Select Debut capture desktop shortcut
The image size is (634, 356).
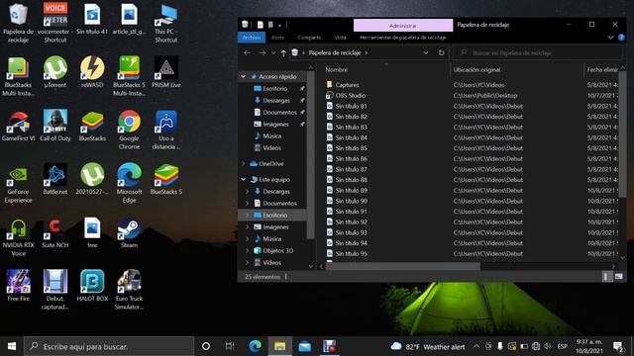(x=55, y=290)
